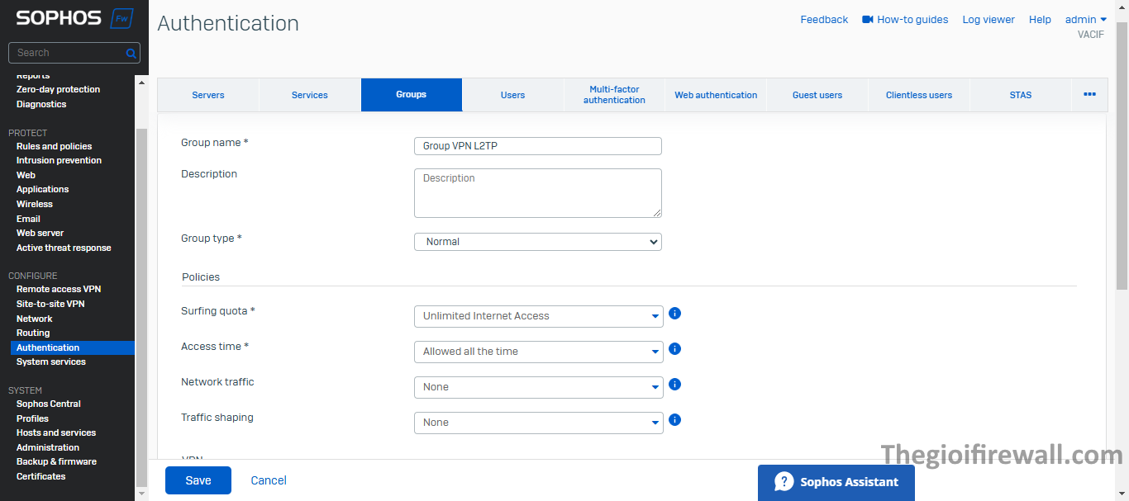The image size is (1129, 501).
Task: Open the Group type dropdown
Action: point(537,242)
